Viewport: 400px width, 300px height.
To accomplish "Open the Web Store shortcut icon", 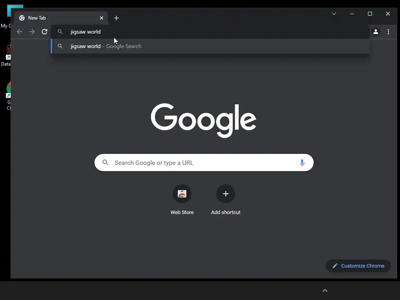I will [x=182, y=194].
